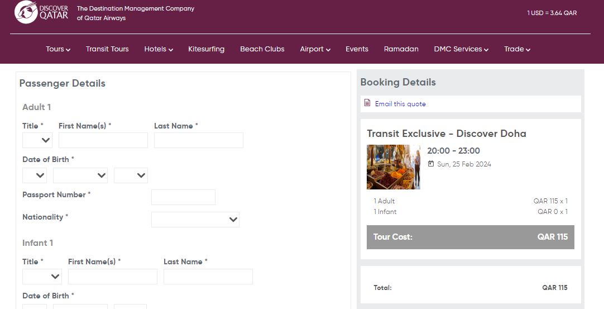This screenshot has height=309, width=604.
Task: Open the Tours dropdown menu
Action: pos(58,49)
